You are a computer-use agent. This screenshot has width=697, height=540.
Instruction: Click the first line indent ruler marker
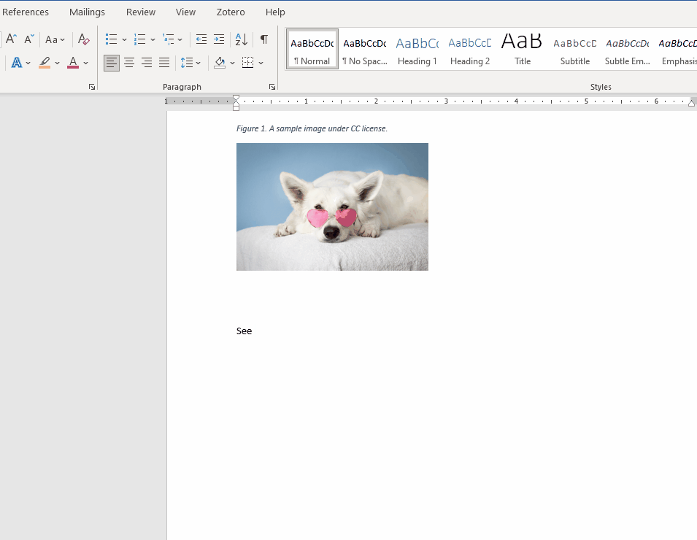[236, 99]
